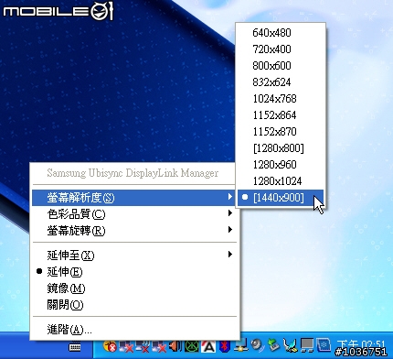
Task: Open the volume speaker tray icon
Action: [175, 346]
